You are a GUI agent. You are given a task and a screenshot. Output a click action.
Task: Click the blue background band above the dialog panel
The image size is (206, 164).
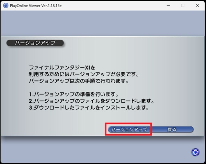[x=103, y=23]
